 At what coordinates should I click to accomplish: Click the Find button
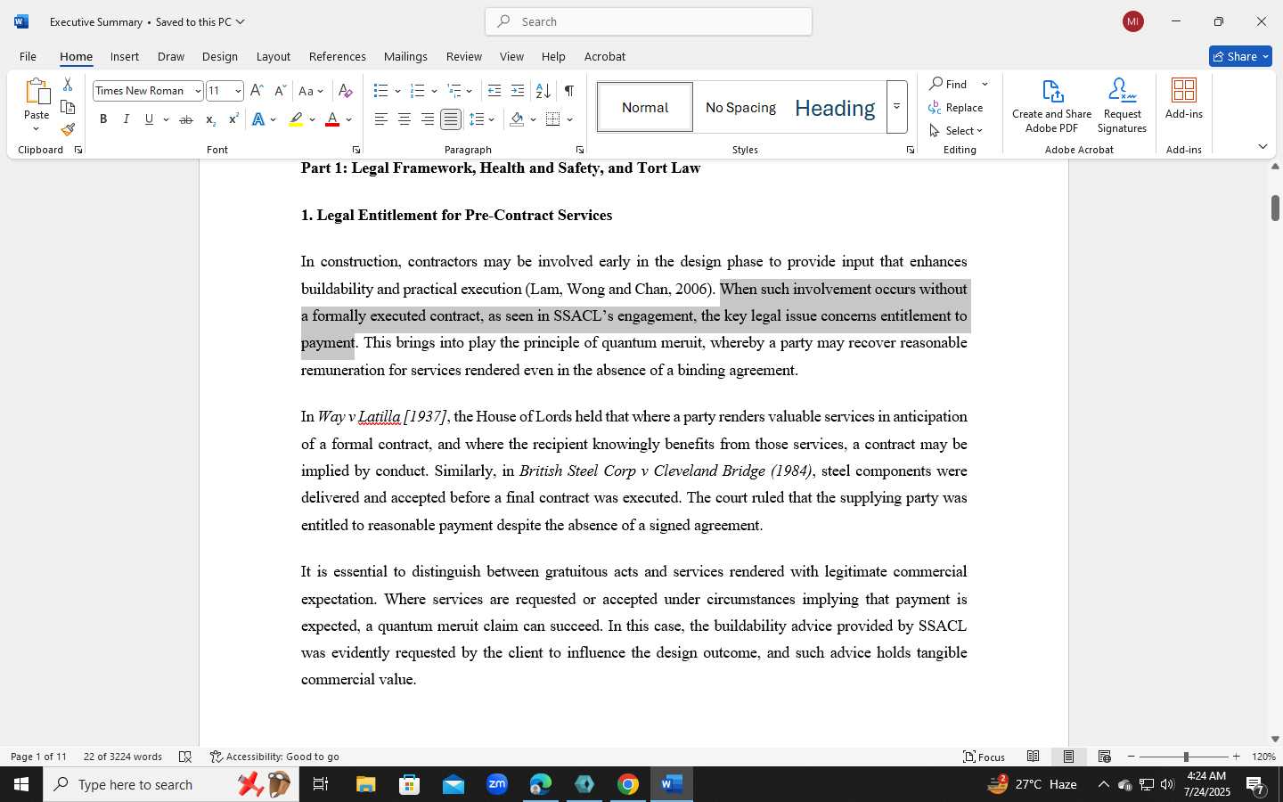[950, 84]
